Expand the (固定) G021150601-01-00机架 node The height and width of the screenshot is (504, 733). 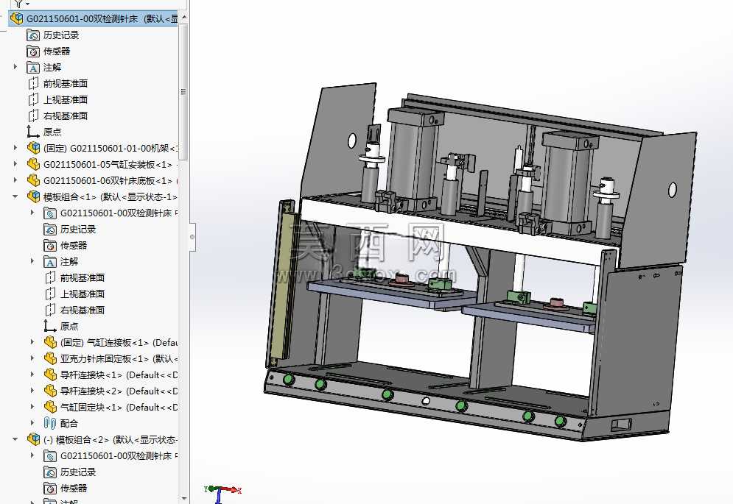click(15, 148)
